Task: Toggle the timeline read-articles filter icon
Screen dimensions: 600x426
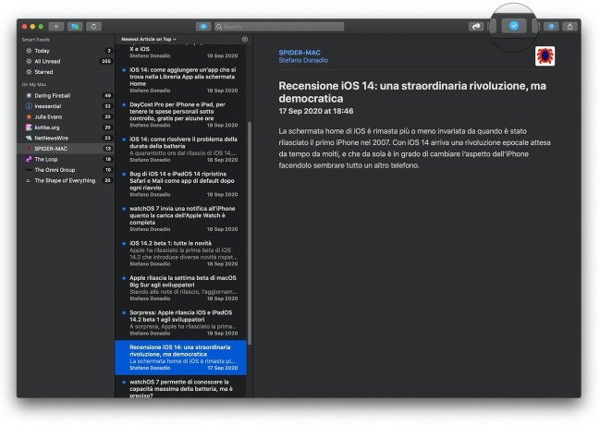Action: 245,39
